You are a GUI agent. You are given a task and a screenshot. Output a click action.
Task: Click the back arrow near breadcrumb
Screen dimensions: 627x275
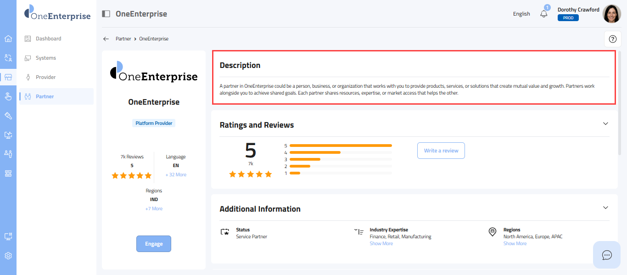pos(106,39)
